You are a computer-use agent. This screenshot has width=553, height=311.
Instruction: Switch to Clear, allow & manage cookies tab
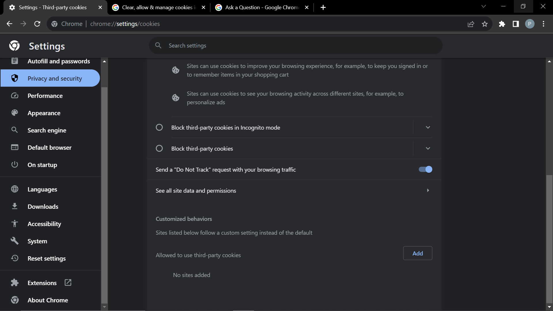[157, 7]
